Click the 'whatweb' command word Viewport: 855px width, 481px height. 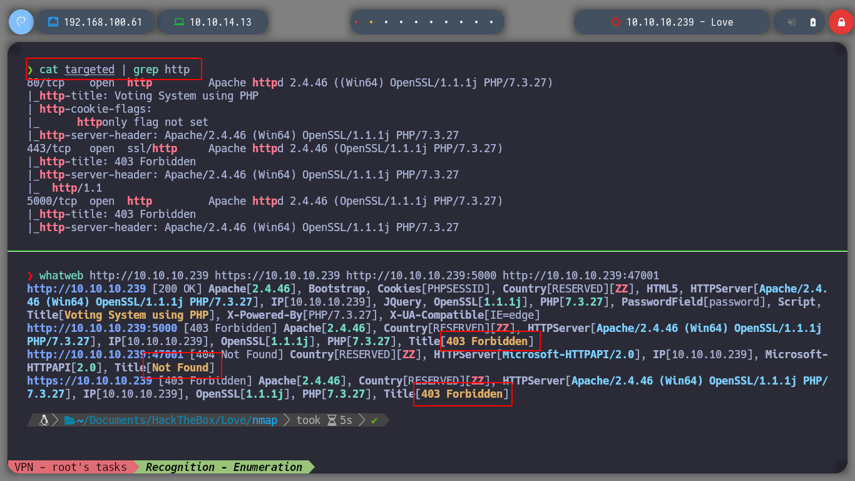(61, 276)
